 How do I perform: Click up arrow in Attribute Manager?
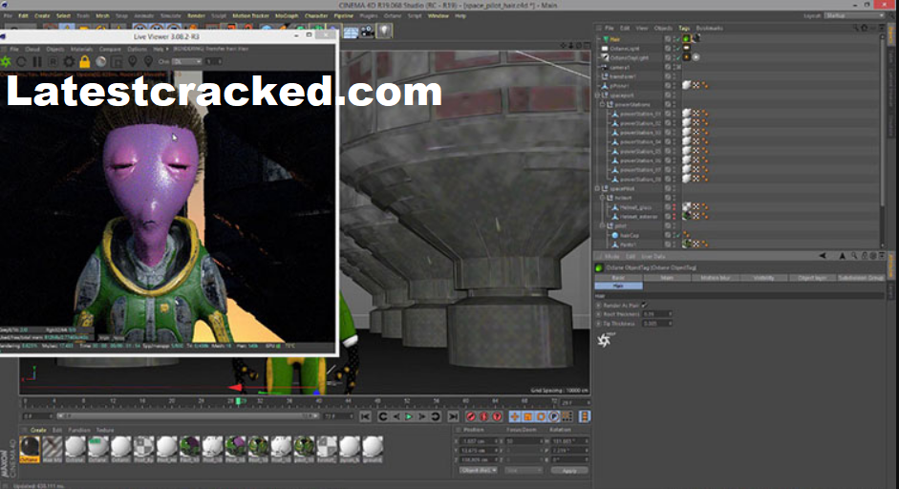pyautogui.click(x=843, y=256)
